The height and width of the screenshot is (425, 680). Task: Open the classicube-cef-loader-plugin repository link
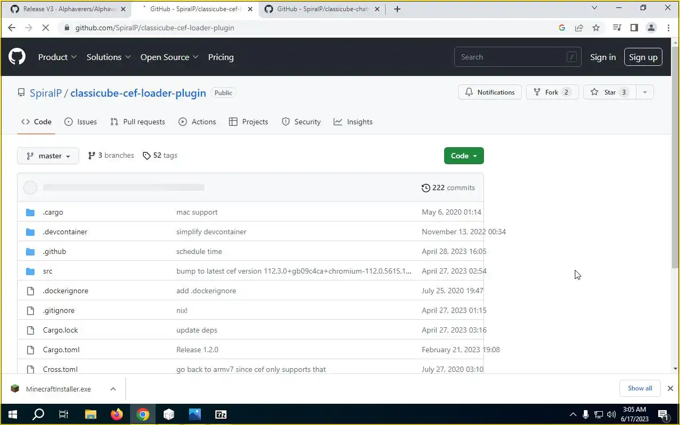tap(138, 93)
